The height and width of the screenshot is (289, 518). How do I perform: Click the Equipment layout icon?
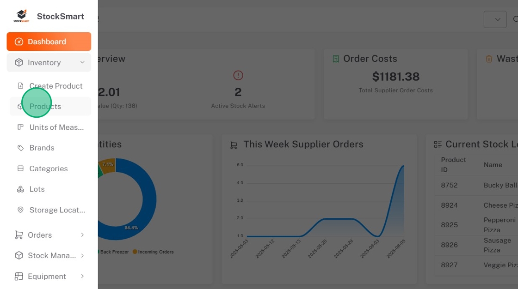tap(19, 276)
